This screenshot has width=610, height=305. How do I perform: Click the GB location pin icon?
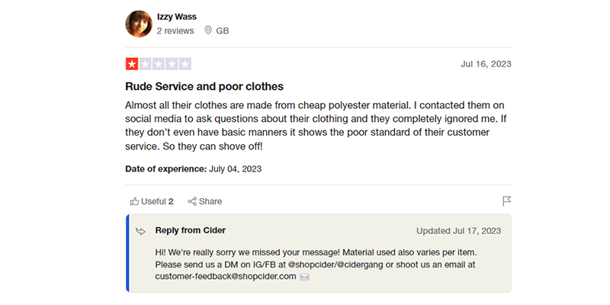click(x=209, y=31)
